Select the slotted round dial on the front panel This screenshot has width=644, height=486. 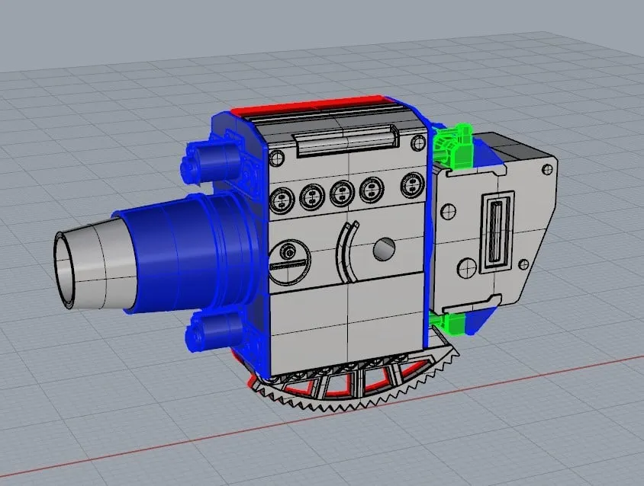tap(288, 263)
